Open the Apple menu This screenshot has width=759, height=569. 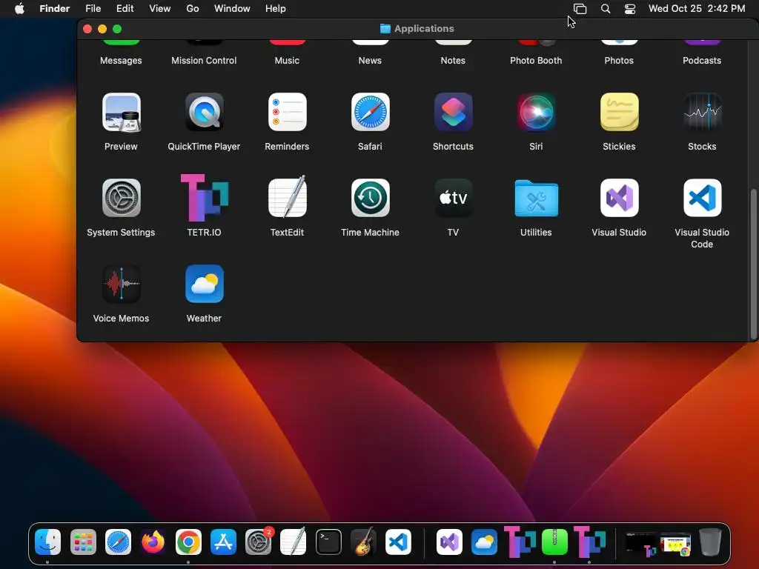(x=19, y=9)
